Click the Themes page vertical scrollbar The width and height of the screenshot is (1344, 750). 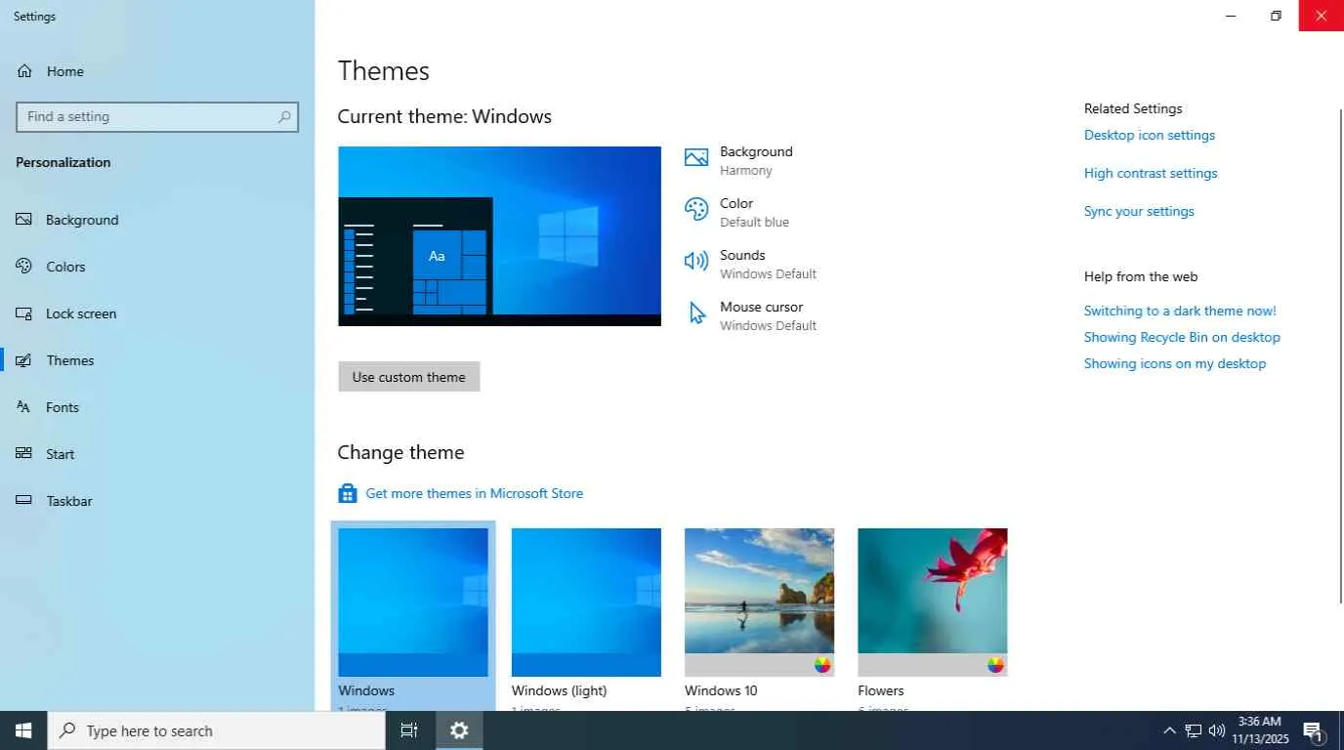click(1340, 356)
